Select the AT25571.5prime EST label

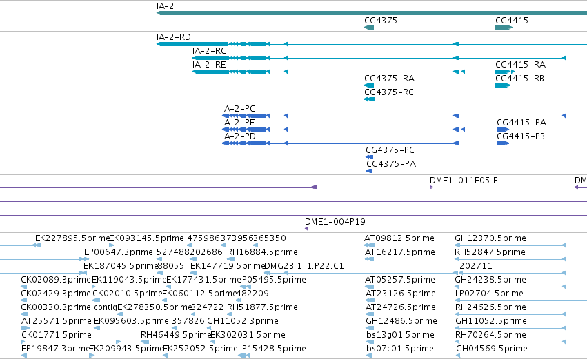point(57,322)
